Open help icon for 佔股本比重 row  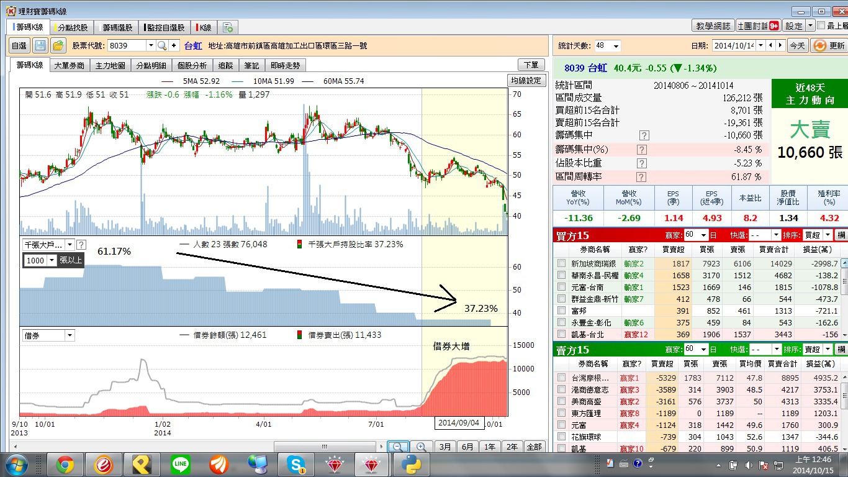(642, 163)
